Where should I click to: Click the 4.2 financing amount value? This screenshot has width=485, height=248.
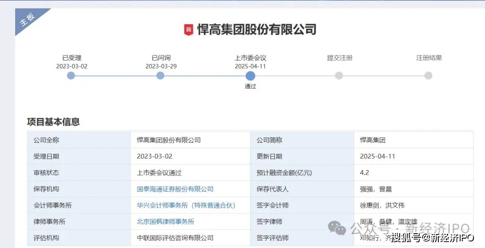pyautogui.click(x=364, y=173)
